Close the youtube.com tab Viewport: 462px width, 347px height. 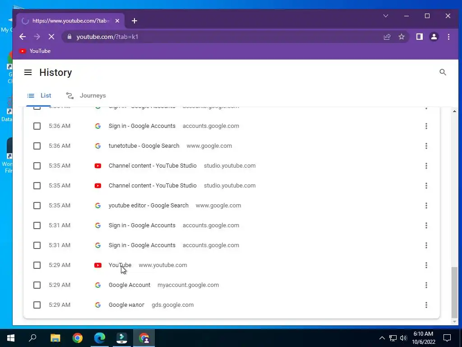(x=117, y=21)
